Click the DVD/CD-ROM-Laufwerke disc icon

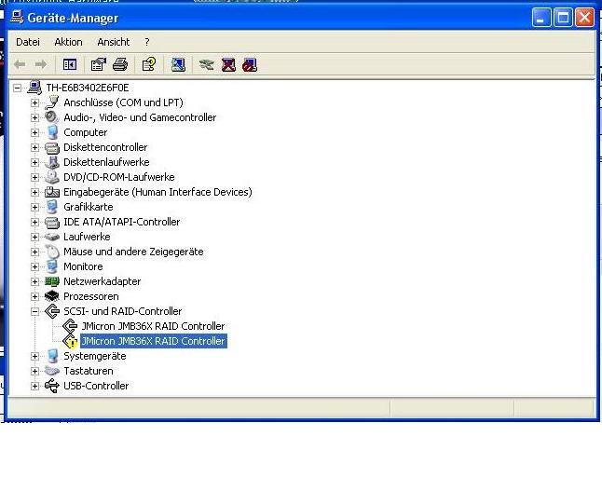coord(52,177)
